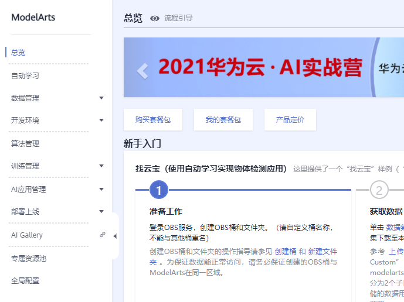Click 产品定价 button
The image size is (404, 302).
pyautogui.click(x=290, y=119)
